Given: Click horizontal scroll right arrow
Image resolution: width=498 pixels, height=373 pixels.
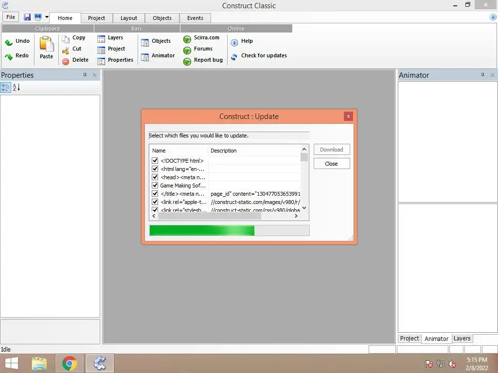Looking at the screenshot, I should click(296, 216).
